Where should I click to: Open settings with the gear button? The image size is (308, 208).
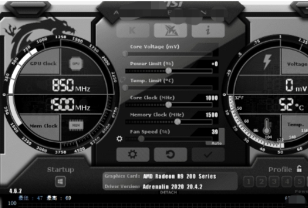coord(133,155)
